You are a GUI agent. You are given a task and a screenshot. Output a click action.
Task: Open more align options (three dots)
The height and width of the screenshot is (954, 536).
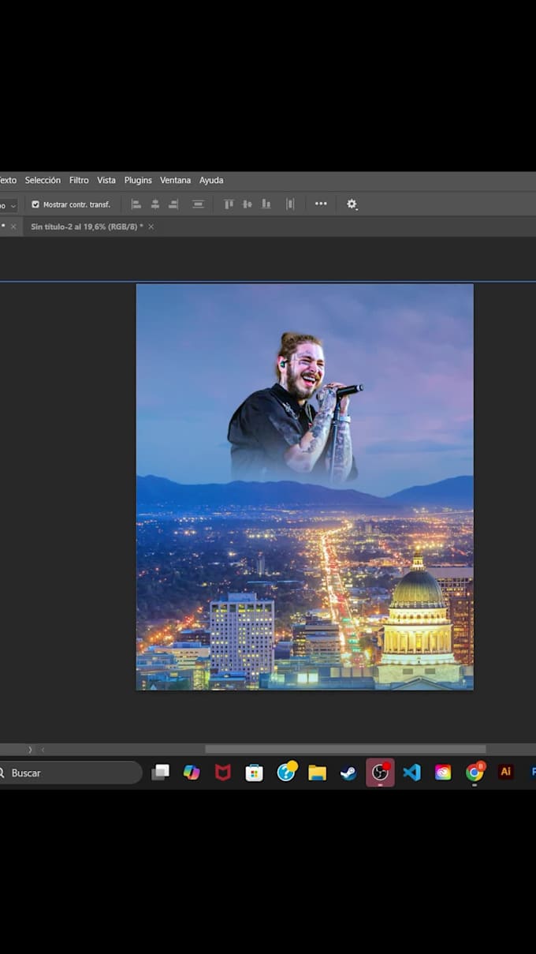coord(321,204)
